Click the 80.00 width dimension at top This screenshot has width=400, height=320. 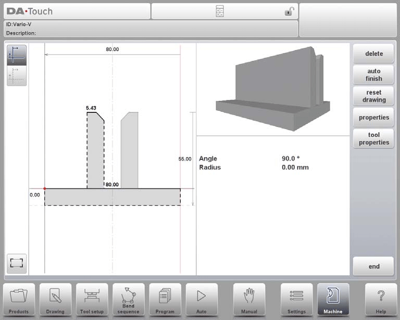[x=113, y=49]
